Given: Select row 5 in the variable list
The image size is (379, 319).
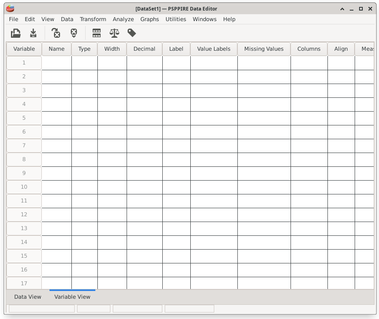Looking at the screenshot, I should pyautogui.click(x=24, y=118).
